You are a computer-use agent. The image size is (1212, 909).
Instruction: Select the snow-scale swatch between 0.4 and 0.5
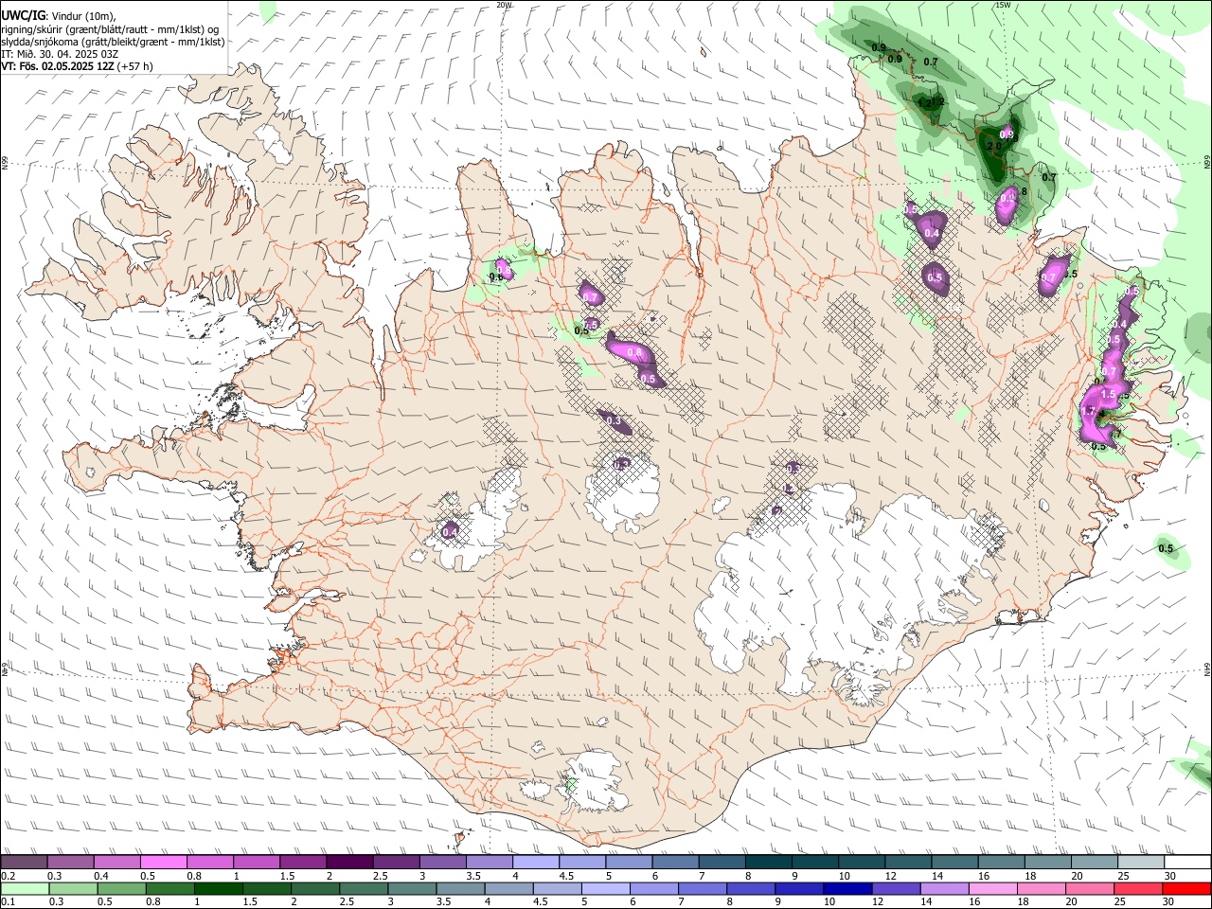[x=116, y=863]
